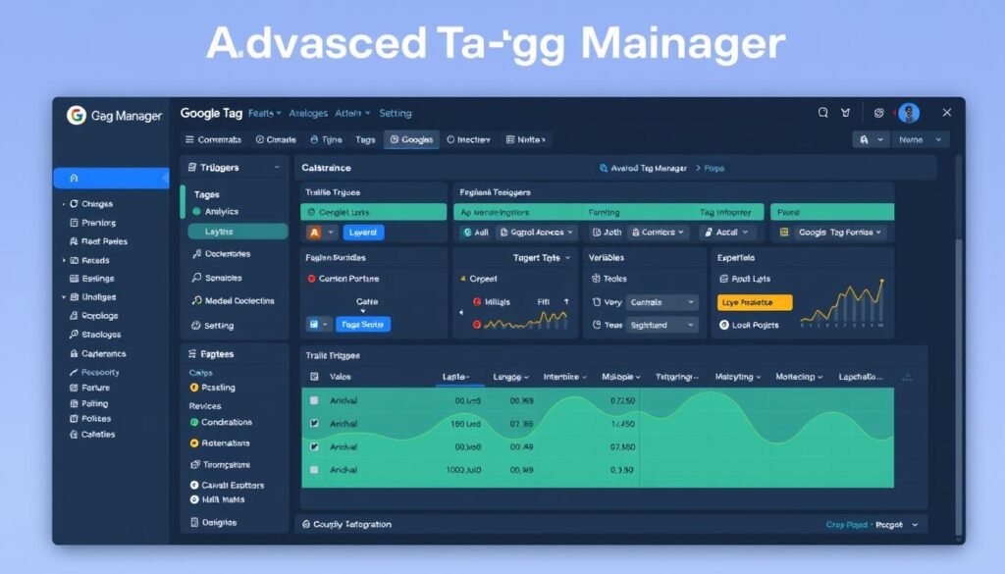Click the Carteromcs icon in left sidebar

click(x=74, y=353)
